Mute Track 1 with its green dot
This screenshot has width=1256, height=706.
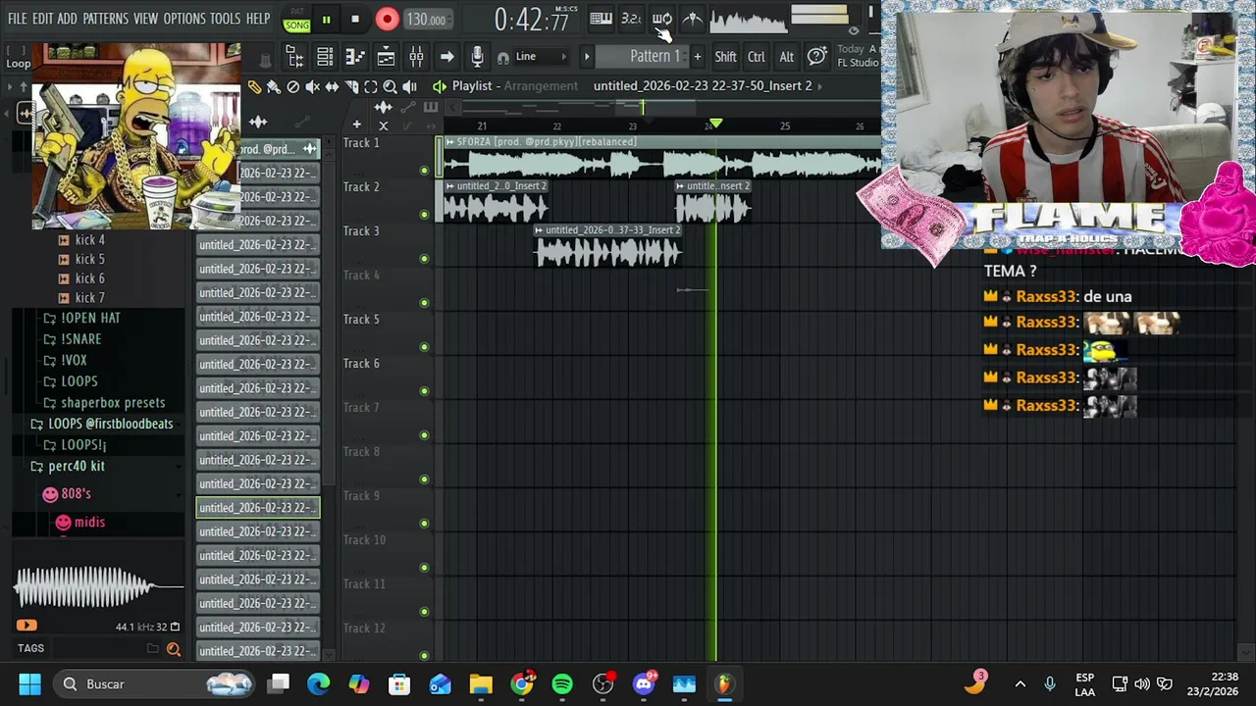click(x=424, y=171)
